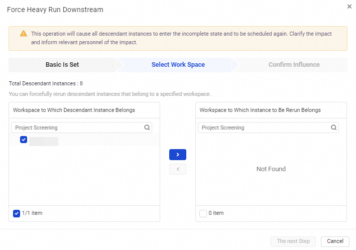Toggle the 1/1 item select-all checkbox

pyautogui.click(x=17, y=213)
